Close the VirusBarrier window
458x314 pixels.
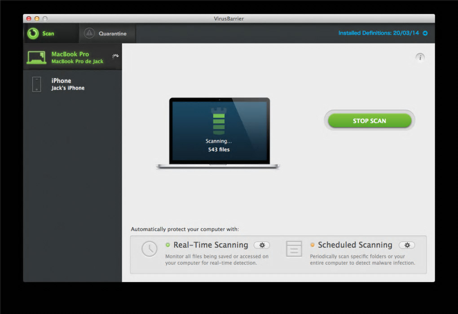[x=29, y=19]
